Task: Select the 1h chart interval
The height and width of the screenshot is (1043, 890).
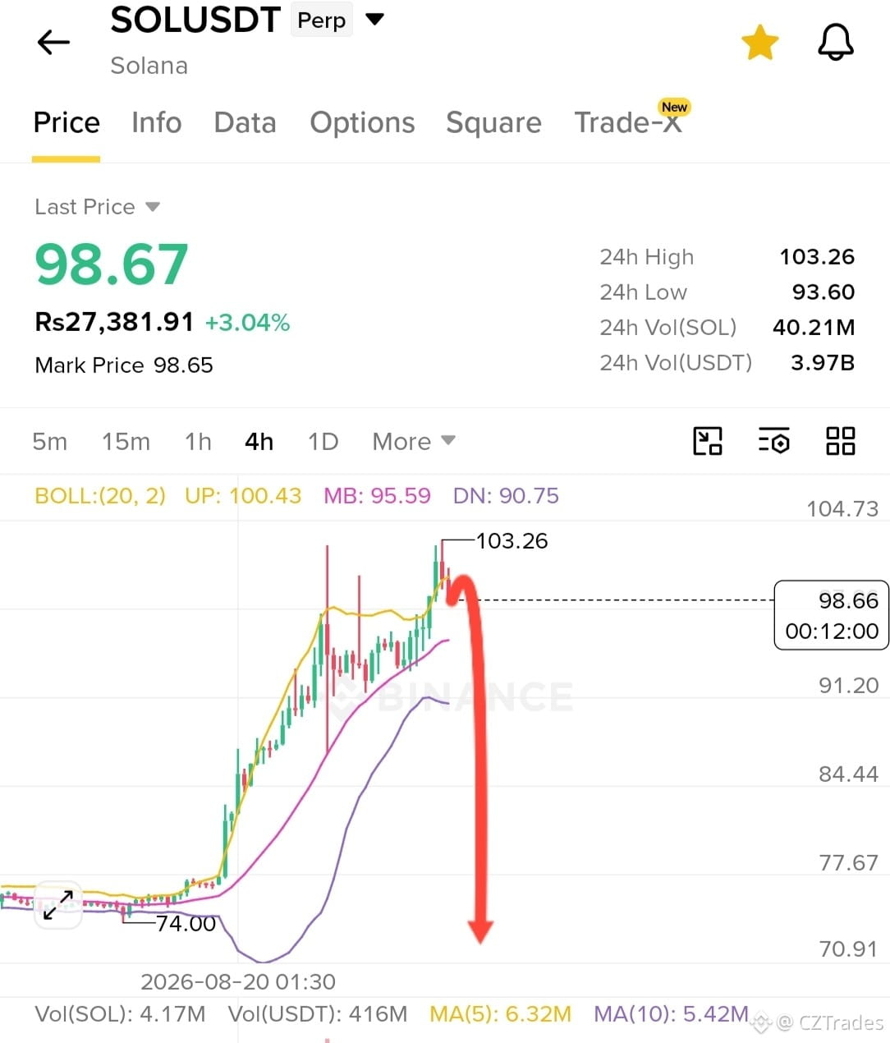Action: [x=198, y=442]
